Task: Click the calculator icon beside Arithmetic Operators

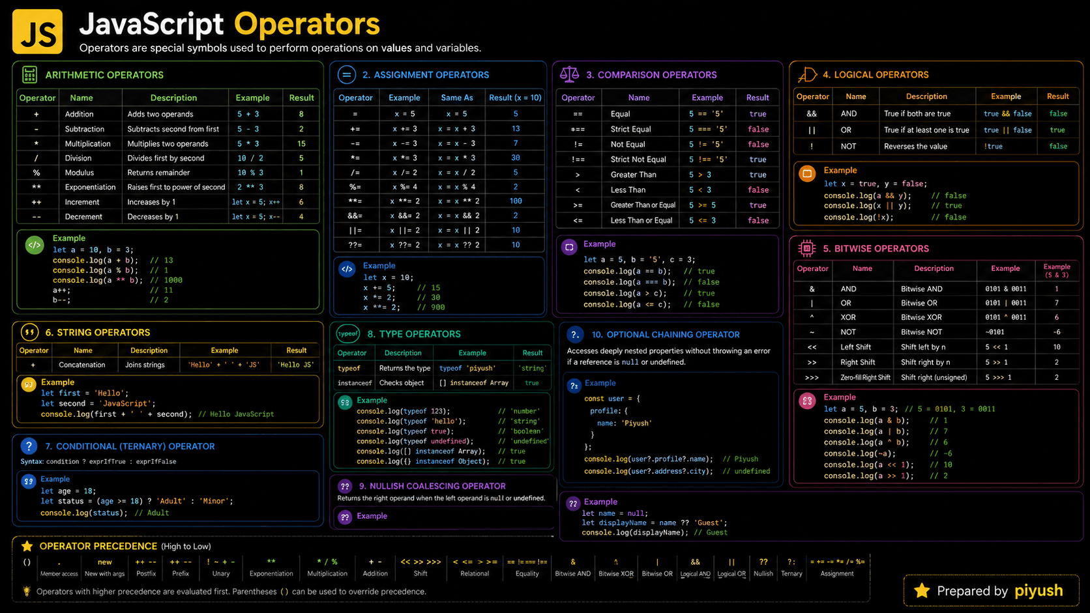Action: coord(29,74)
